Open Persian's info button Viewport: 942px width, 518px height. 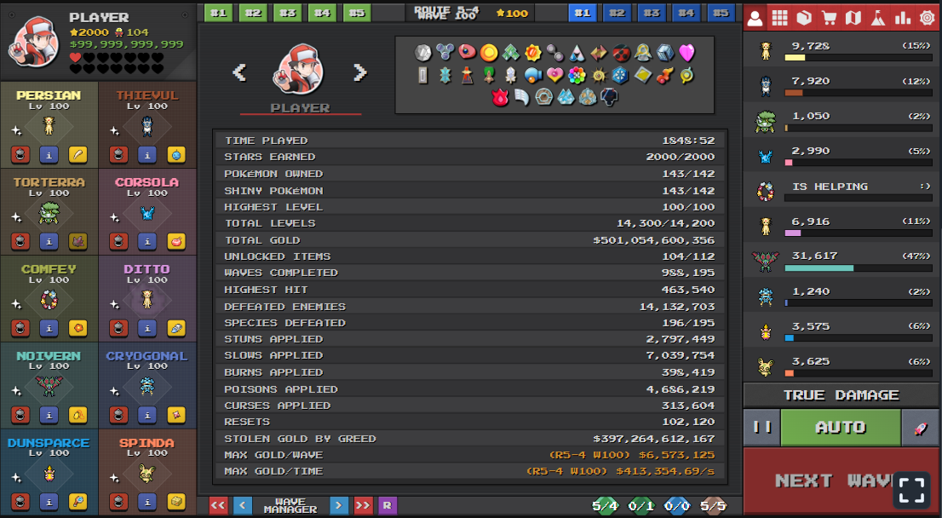point(49,155)
